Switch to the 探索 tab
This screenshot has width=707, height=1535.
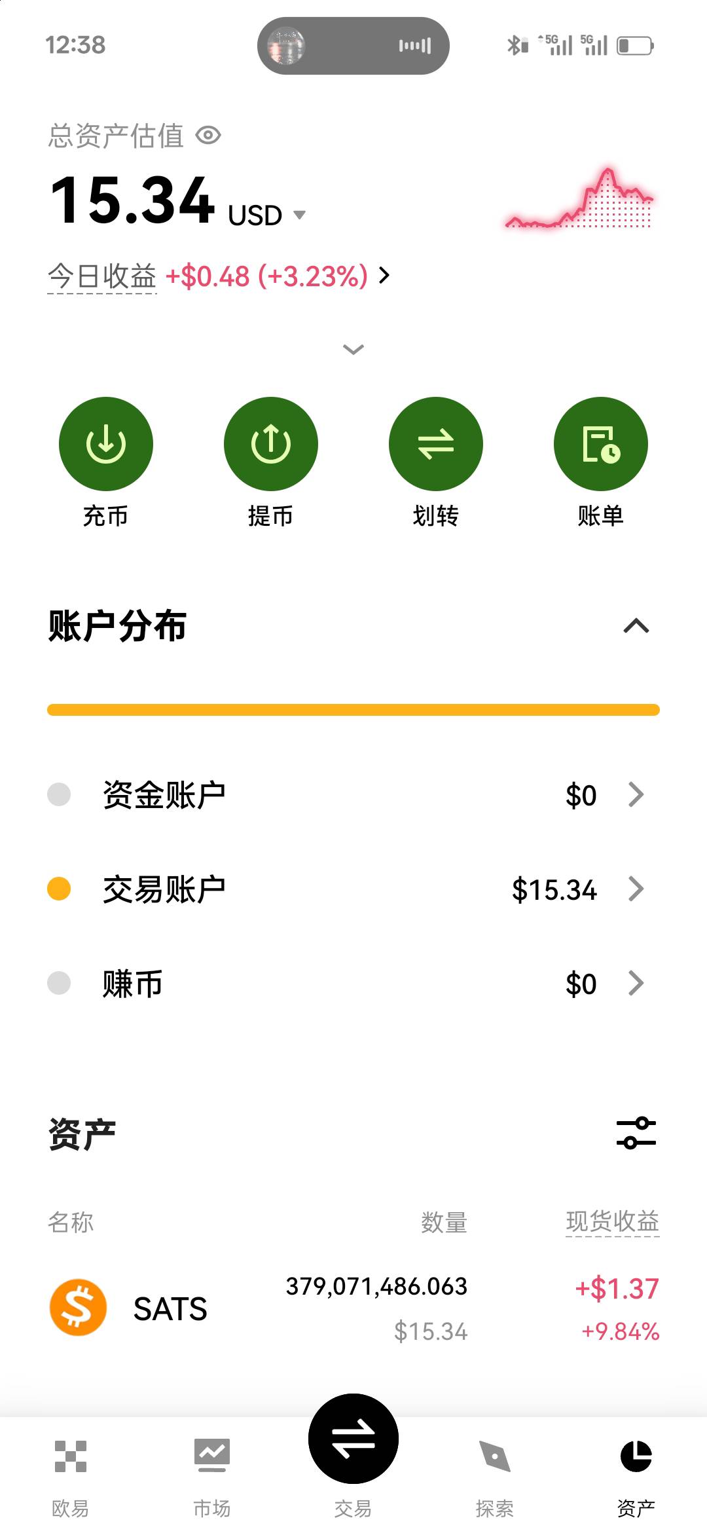point(494,1476)
